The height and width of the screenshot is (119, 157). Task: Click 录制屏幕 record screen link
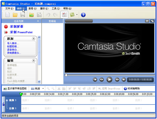(17, 27)
